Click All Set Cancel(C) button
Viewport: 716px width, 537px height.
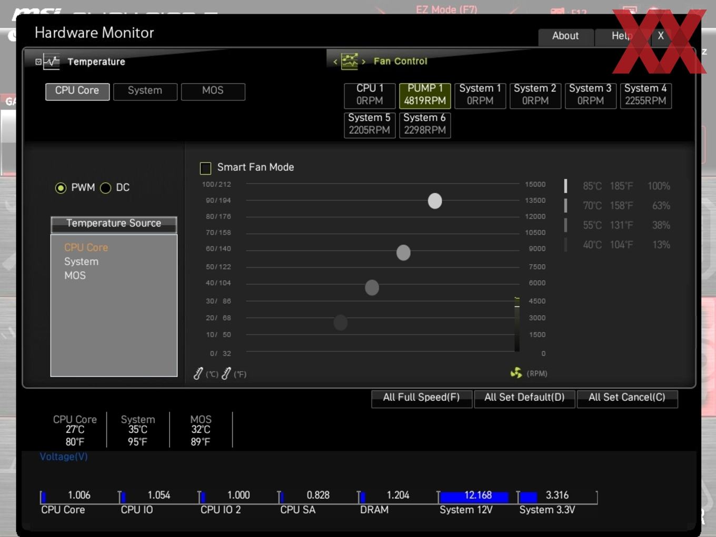(627, 398)
